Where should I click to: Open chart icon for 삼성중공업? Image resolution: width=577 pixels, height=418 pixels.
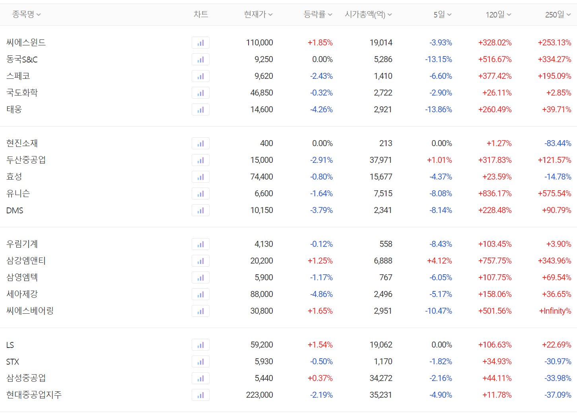[x=200, y=378]
